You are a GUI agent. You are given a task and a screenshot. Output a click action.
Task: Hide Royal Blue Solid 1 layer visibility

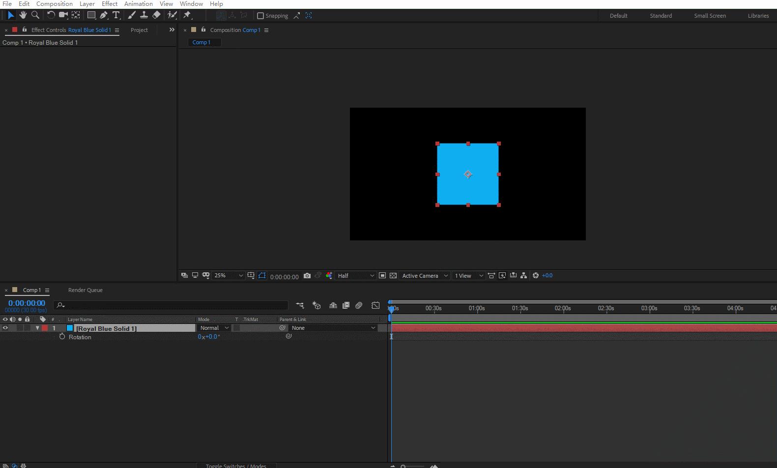point(5,328)
